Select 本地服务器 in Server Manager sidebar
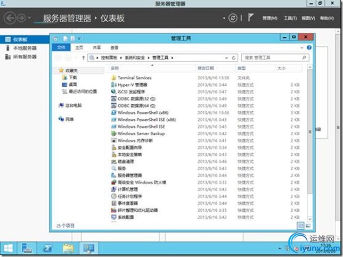343x257 pixels. click(24, 48)
